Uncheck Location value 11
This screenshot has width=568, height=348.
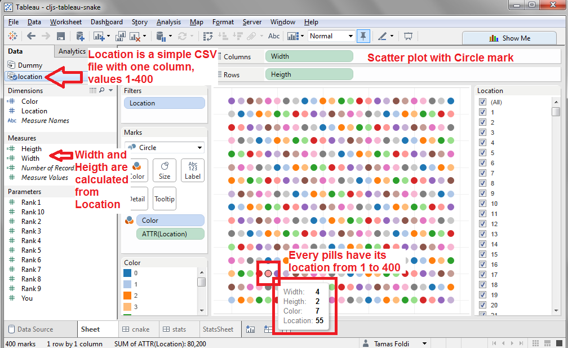[482, 214]
